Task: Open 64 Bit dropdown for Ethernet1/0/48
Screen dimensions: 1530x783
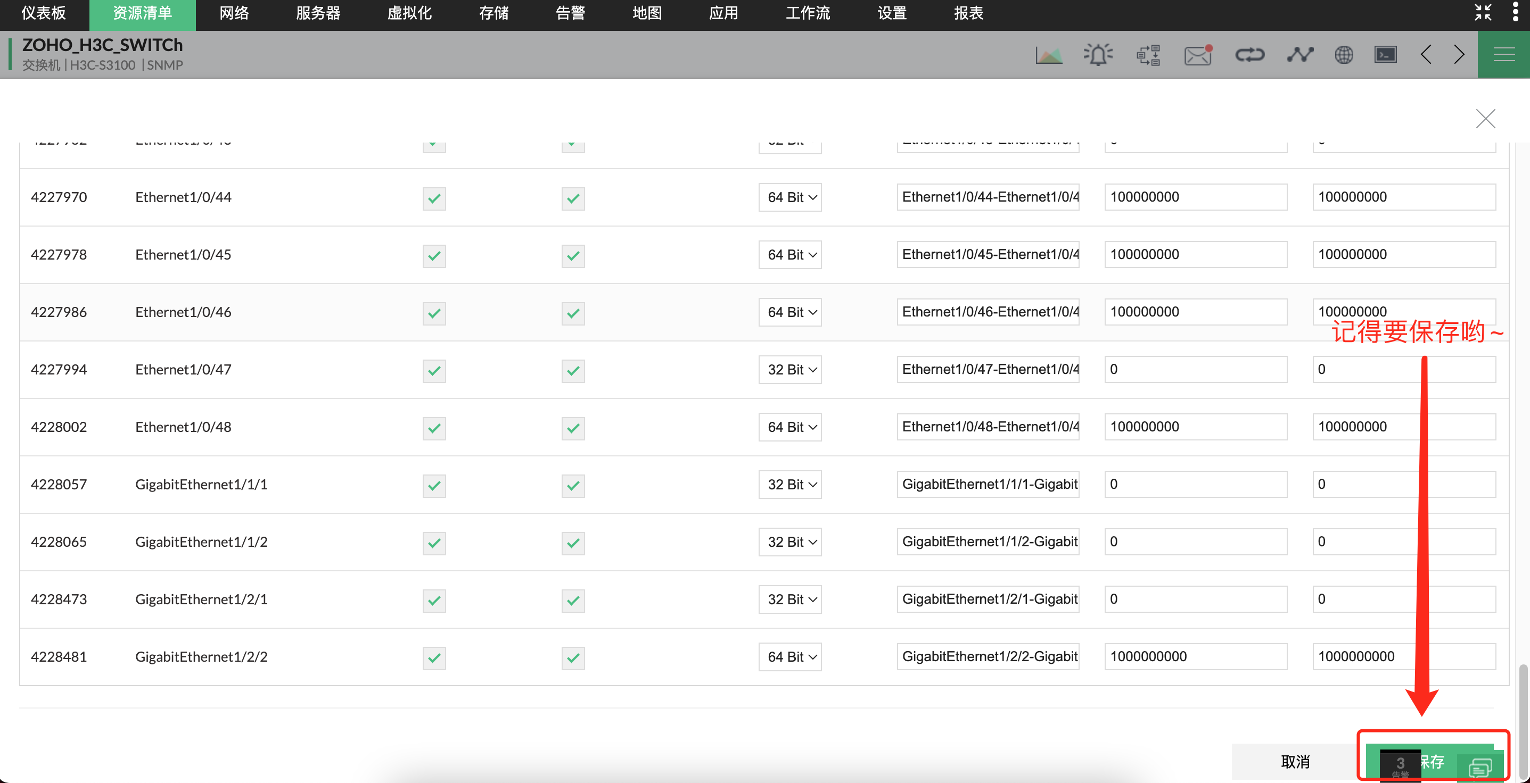Action: pos(790,428)
